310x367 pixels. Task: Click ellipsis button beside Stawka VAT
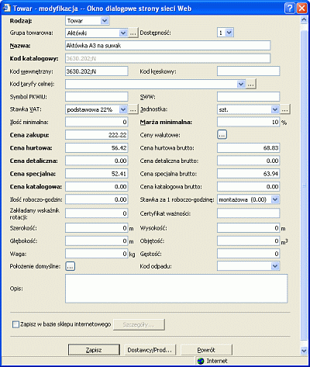(133, 109)
